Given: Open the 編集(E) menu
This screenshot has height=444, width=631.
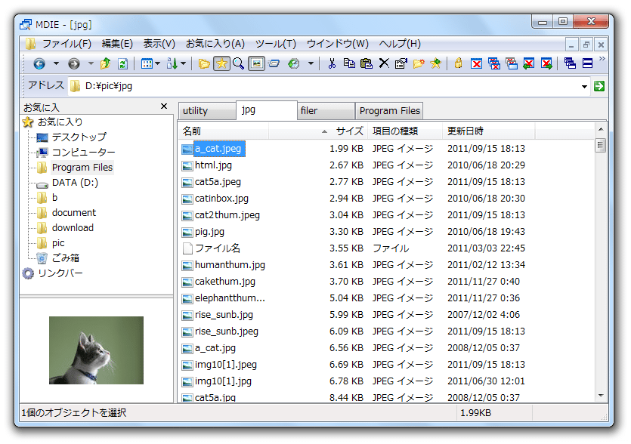Looking at the screenshot, I should point(117,44).
